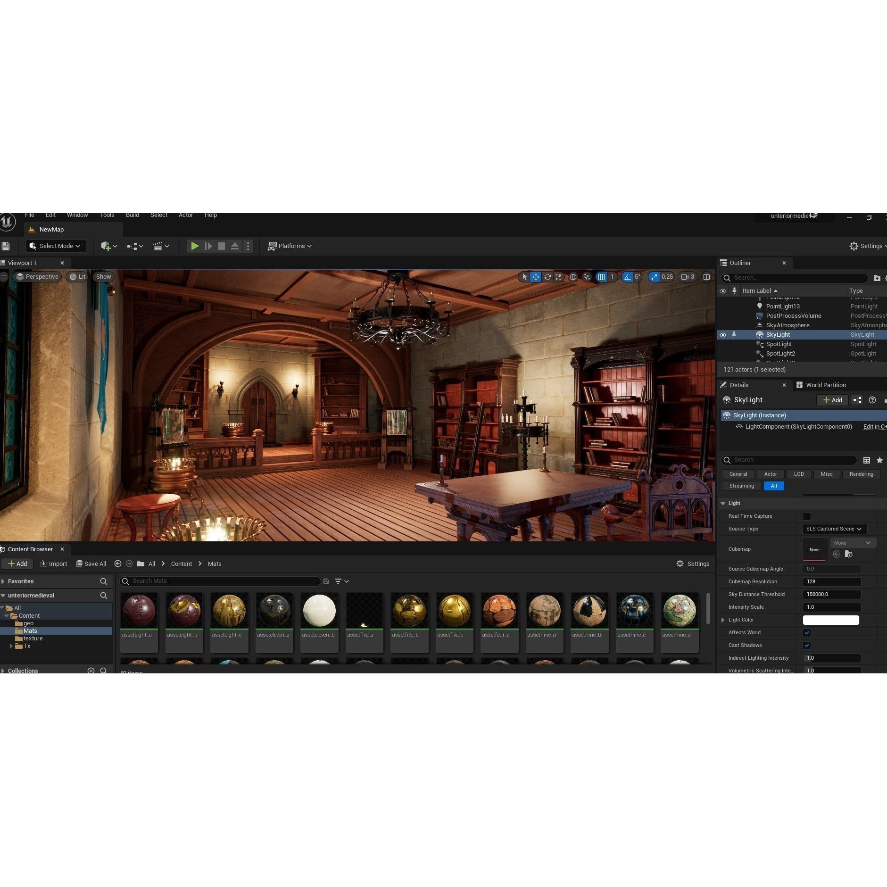Click the white Light Color swatch
The image size is (887, 887).
[830, 620]
